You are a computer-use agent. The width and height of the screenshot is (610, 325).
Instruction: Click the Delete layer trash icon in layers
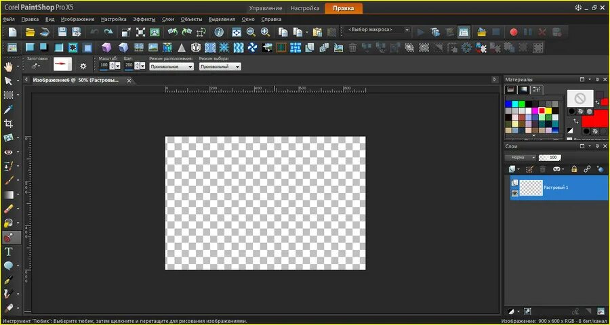(x=543, y=169)
